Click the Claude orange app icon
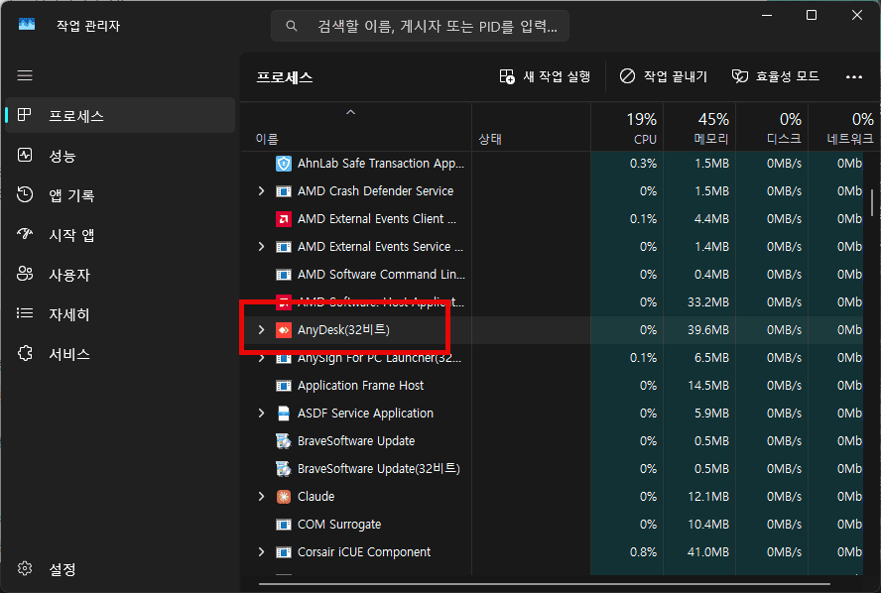881x593 pixels. [x=284, y=497]
